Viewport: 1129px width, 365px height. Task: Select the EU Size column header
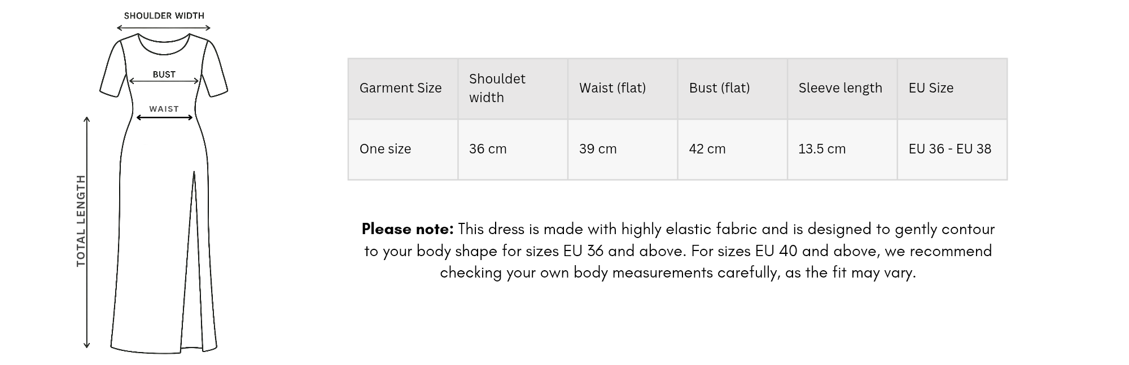pos(931,88)
